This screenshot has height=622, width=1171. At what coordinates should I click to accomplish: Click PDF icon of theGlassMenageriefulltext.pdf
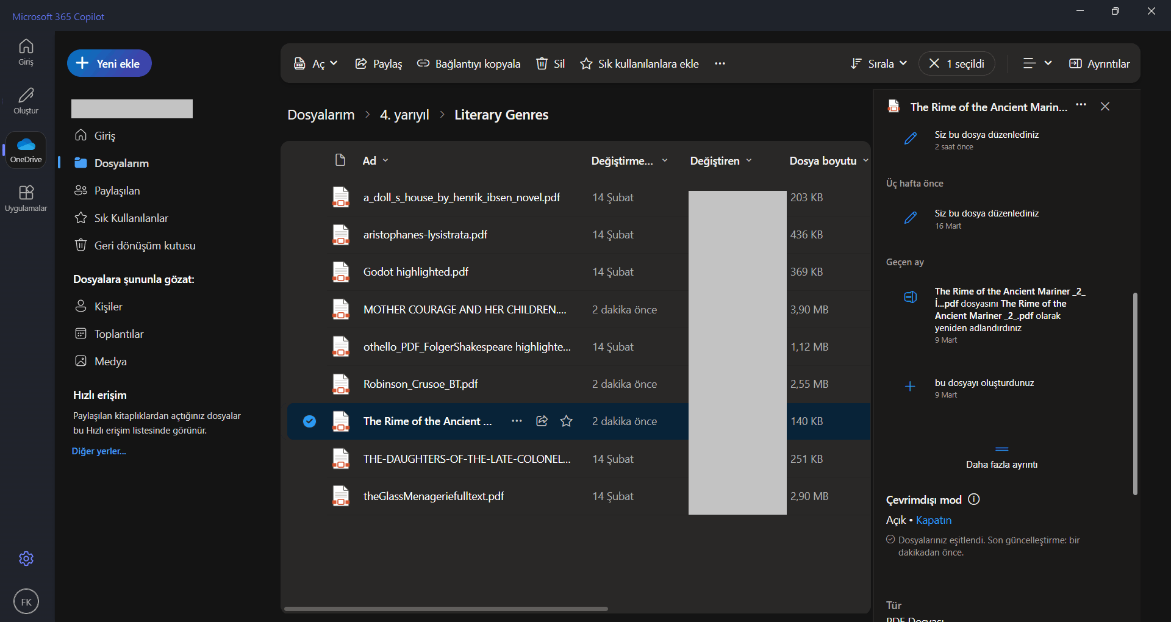pyautogui.click(x=340, y=496)
